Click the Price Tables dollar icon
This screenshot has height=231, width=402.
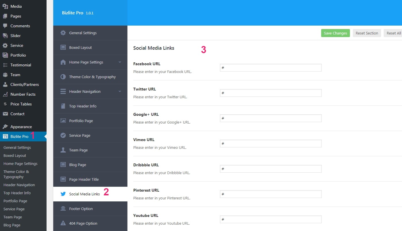click(5, 104)
